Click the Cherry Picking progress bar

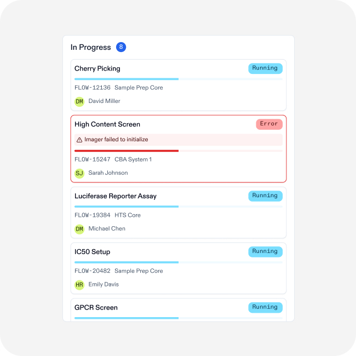click(127, 79)
